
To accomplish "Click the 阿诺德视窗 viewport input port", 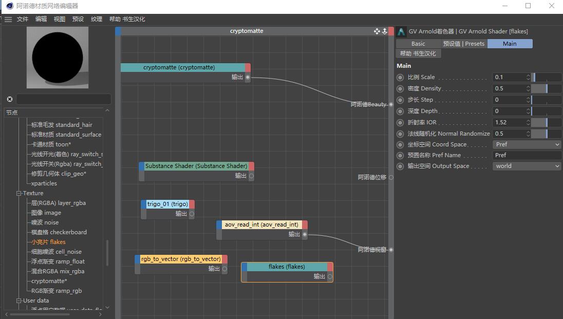I will pos(391,250).
